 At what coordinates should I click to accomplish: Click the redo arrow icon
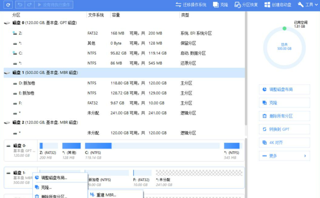[29, 5]
